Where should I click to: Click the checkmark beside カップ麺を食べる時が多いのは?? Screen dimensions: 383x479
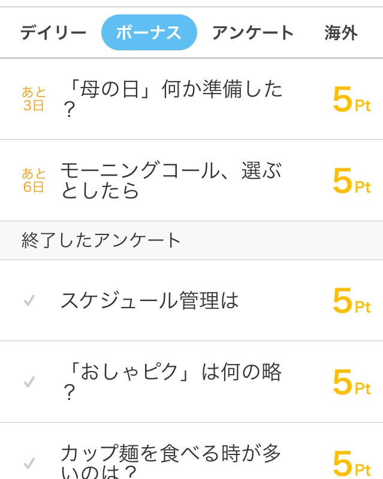pos(29,463)
